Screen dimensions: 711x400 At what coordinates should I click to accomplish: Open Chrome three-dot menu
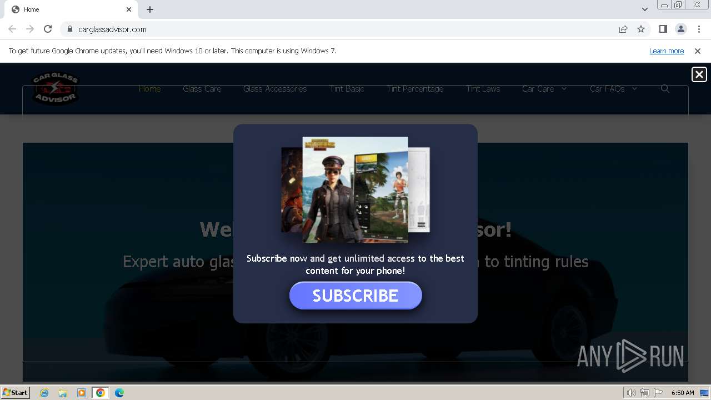coord(699,29)
